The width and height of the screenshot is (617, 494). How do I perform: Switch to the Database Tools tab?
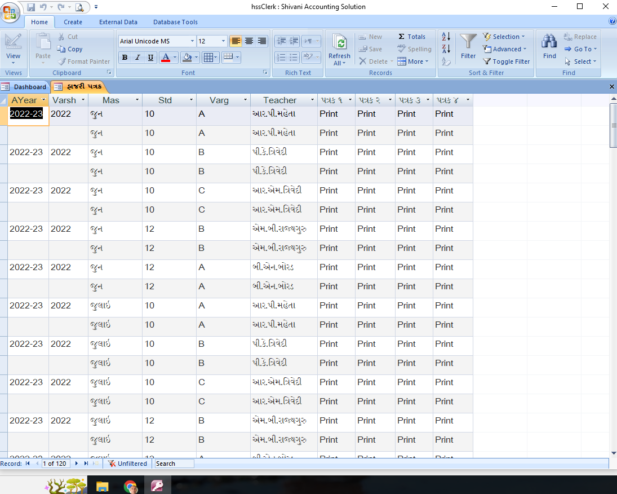point(175,22)
